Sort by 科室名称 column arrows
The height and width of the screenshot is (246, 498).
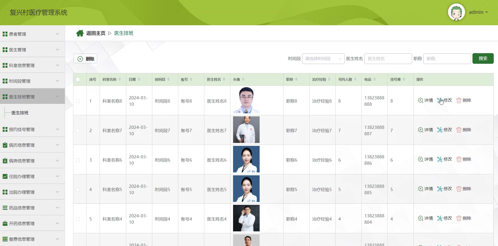point(120,79)
